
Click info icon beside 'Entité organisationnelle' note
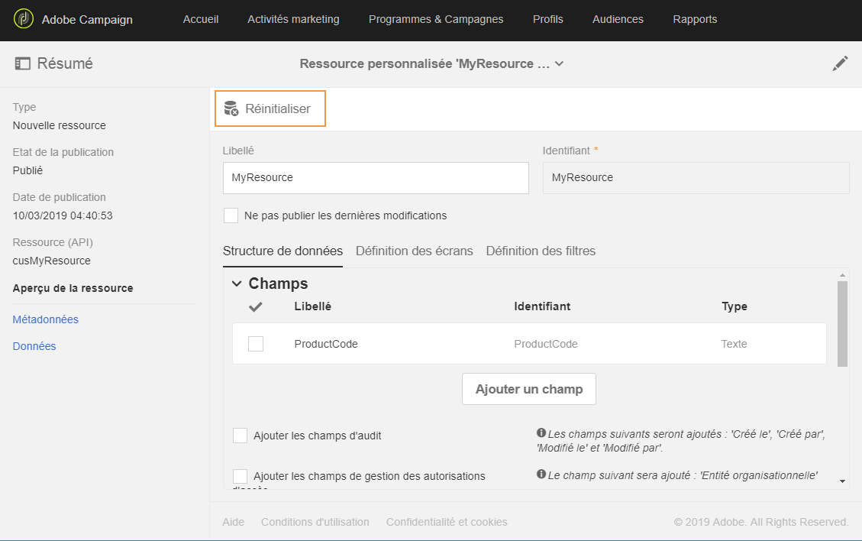click(x=541, y=475)
